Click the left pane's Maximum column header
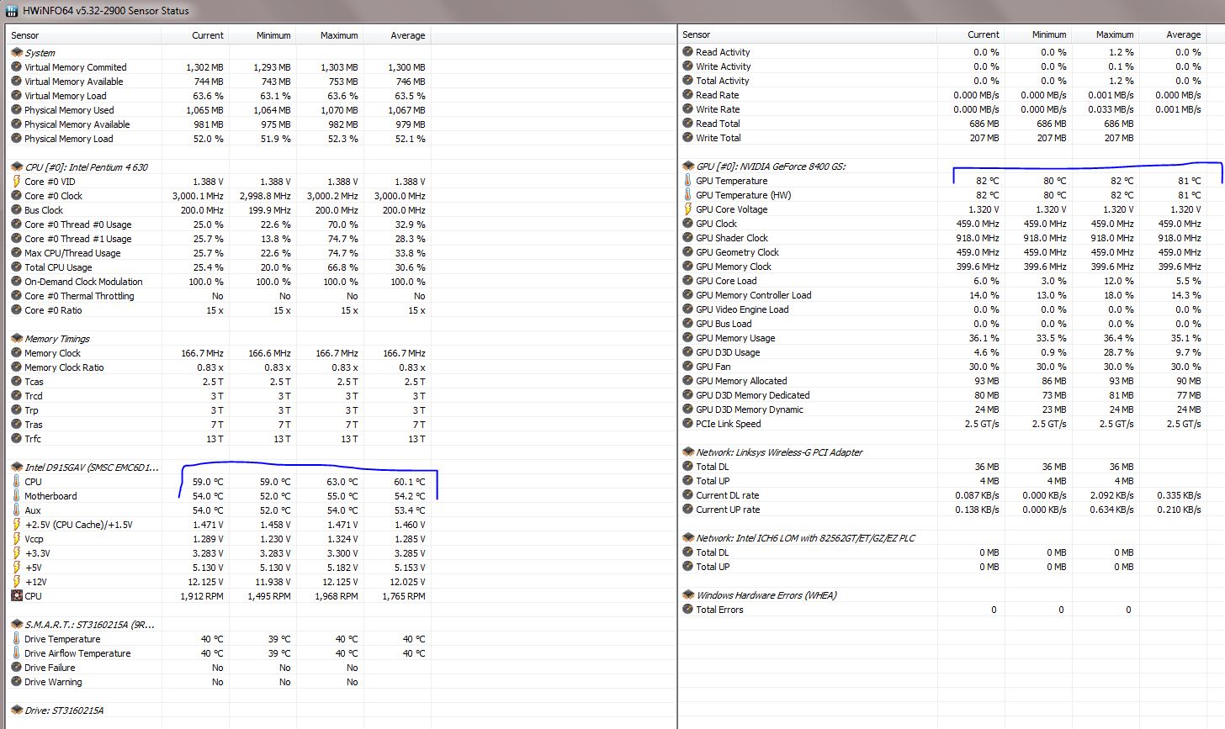This screenshot has height=729, width=1225. point(338,35)
